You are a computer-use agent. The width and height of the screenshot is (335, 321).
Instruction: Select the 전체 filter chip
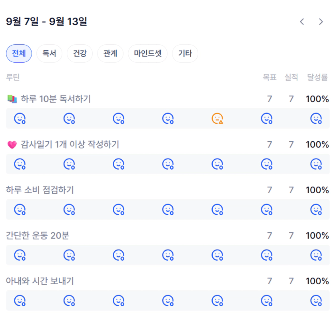[19, 53]
